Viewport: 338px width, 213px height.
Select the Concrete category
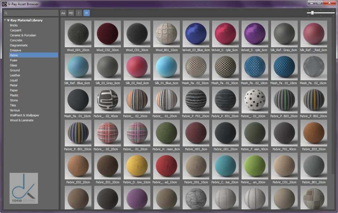16,40
